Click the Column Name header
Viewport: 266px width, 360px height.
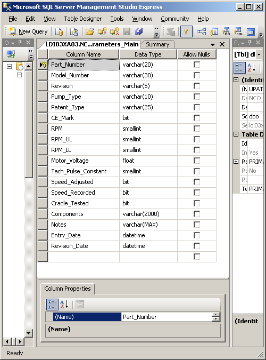click(x=84, y=54)
